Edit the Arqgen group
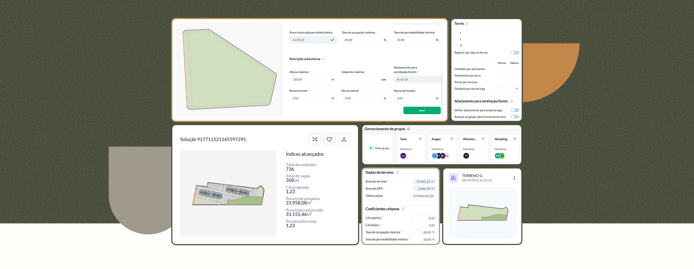Screen dimensions: 694x269 [452, 139]
